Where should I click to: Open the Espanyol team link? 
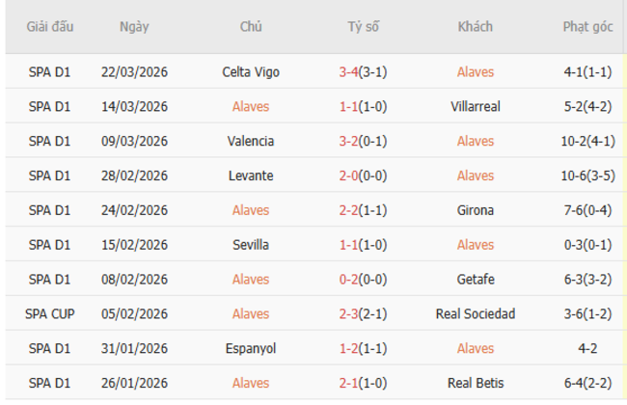point(250,348)
